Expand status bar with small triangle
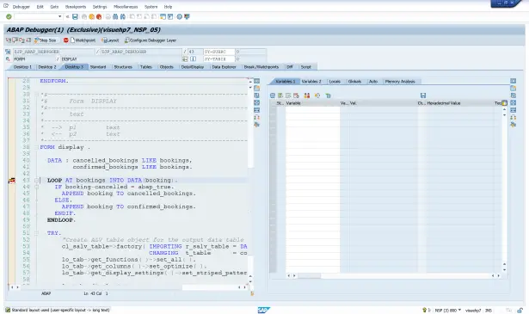Image resolution: width=529 pixels, height=314 pixels. [429, 311]
